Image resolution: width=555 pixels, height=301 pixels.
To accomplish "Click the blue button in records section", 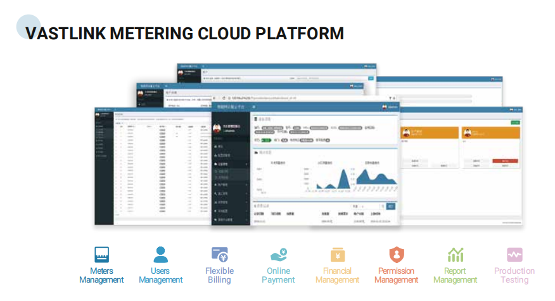I will pos(391,206).
